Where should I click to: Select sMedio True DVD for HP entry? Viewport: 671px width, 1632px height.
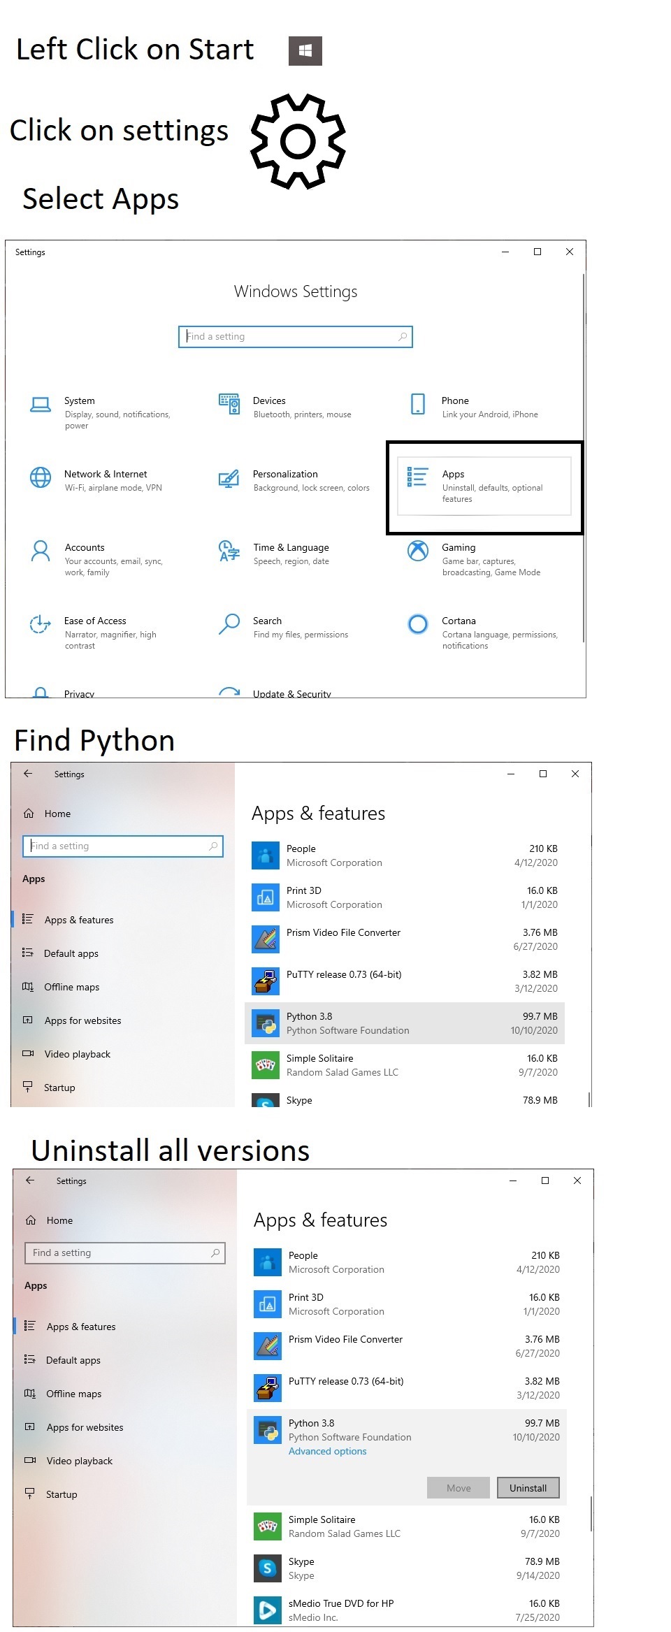pos(340,1604)
